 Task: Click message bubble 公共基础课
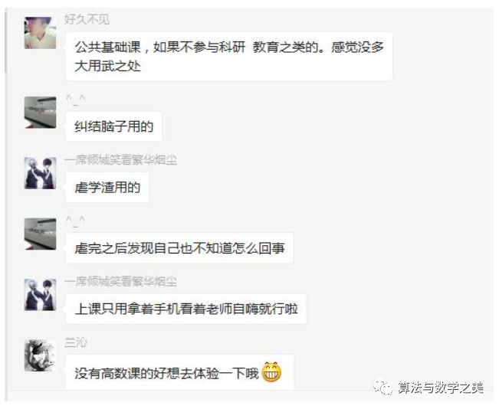pyautogui.click(x=229, y=56)
